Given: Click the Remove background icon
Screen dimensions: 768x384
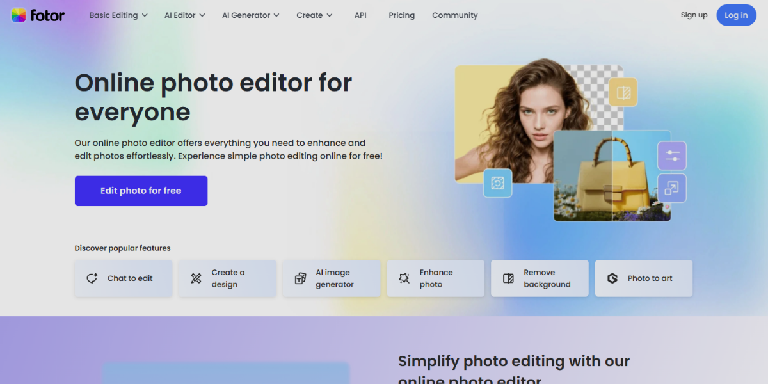Looking at the screenshot, I should click(509, 278).
